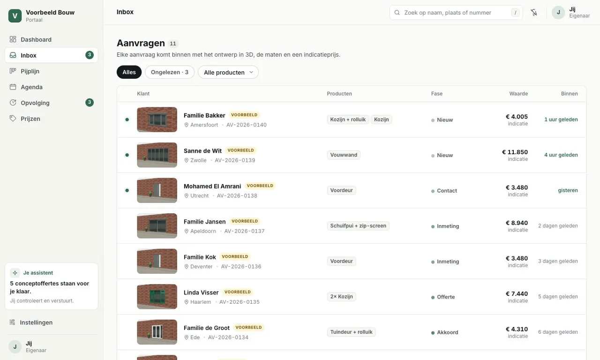Open the Opvolging follow-up icon
The width and height of the screenshot is (600, 360).
(13, 103)
